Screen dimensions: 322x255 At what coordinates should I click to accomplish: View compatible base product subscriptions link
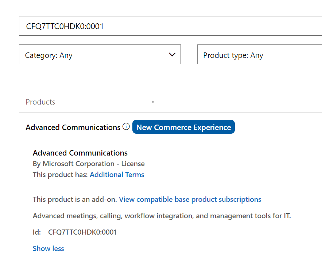click(190, 199)
